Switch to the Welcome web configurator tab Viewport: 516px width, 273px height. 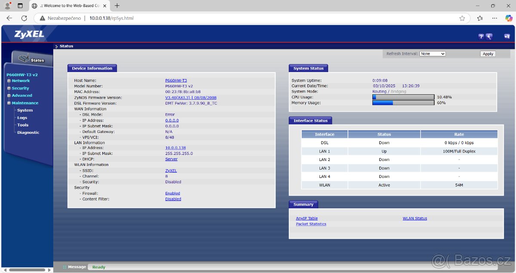point(69,6)
